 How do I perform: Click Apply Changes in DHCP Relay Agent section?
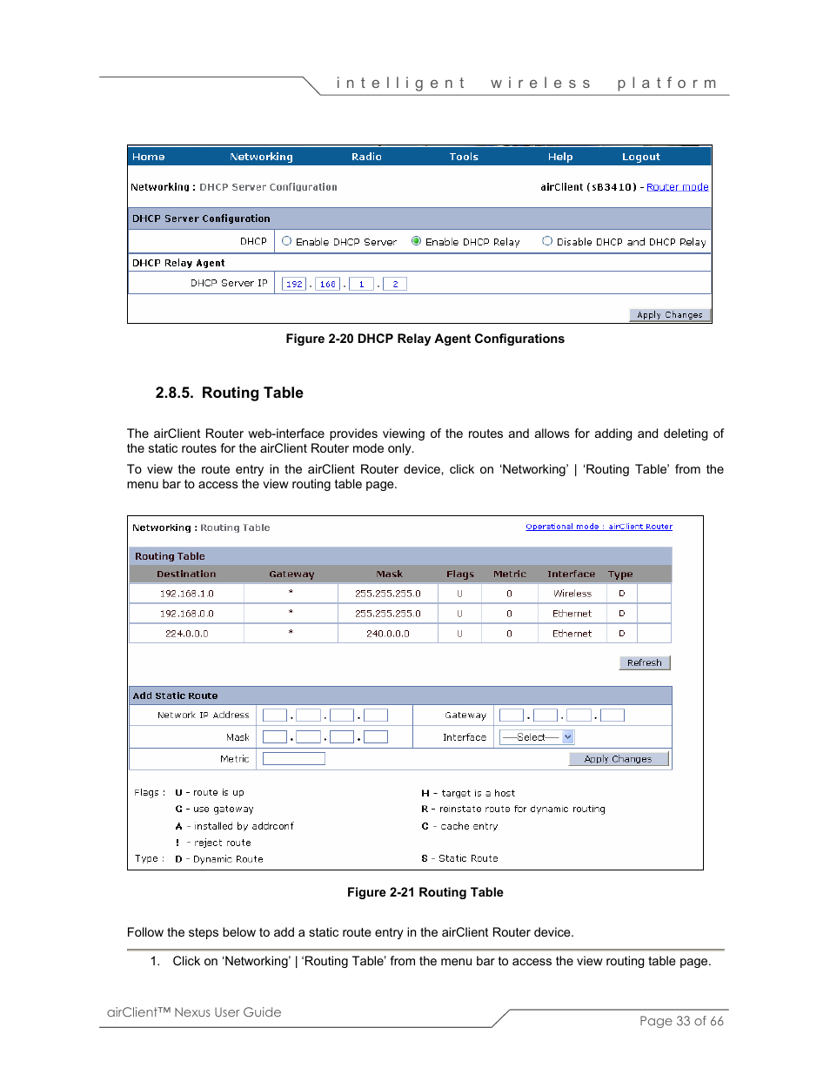[x=669, y=315]
